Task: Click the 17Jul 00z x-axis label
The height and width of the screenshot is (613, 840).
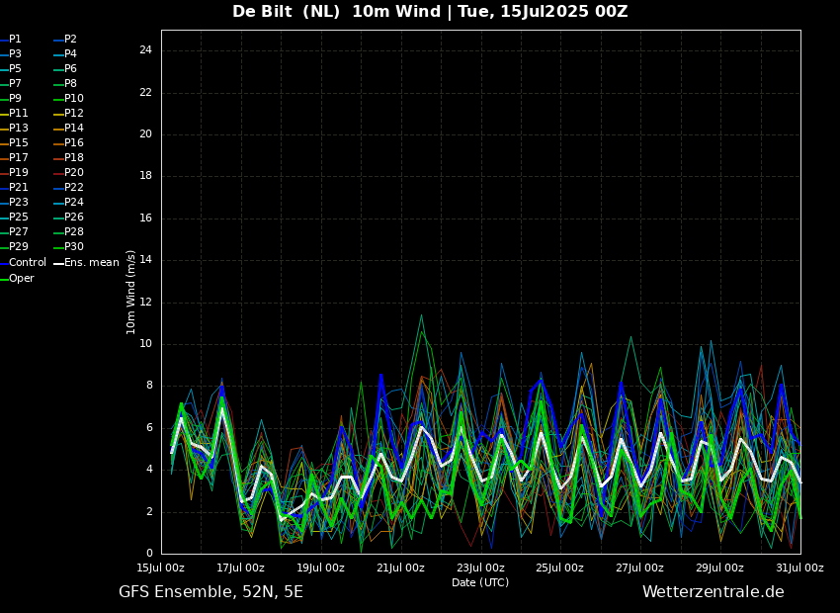Action: coord(240,568)
